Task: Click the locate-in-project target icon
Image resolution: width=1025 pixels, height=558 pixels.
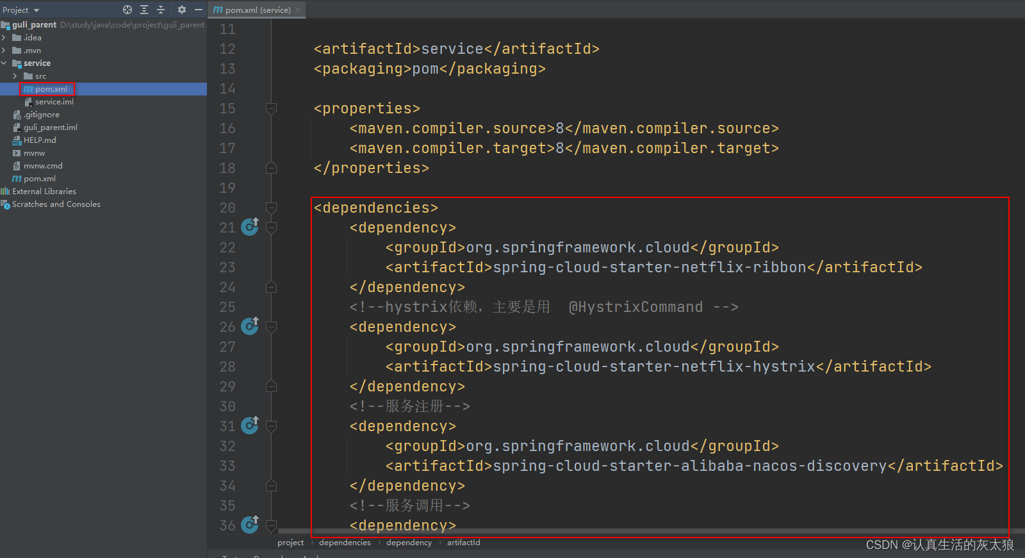Action: point(127,10)
